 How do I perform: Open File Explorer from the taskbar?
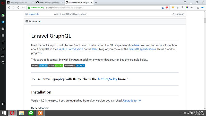coord(22,113)
